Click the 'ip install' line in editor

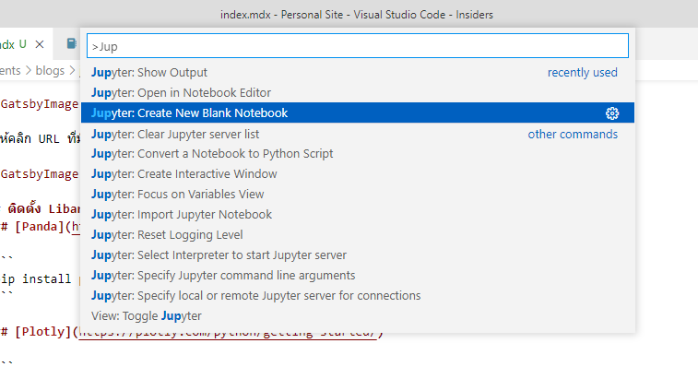36,279
